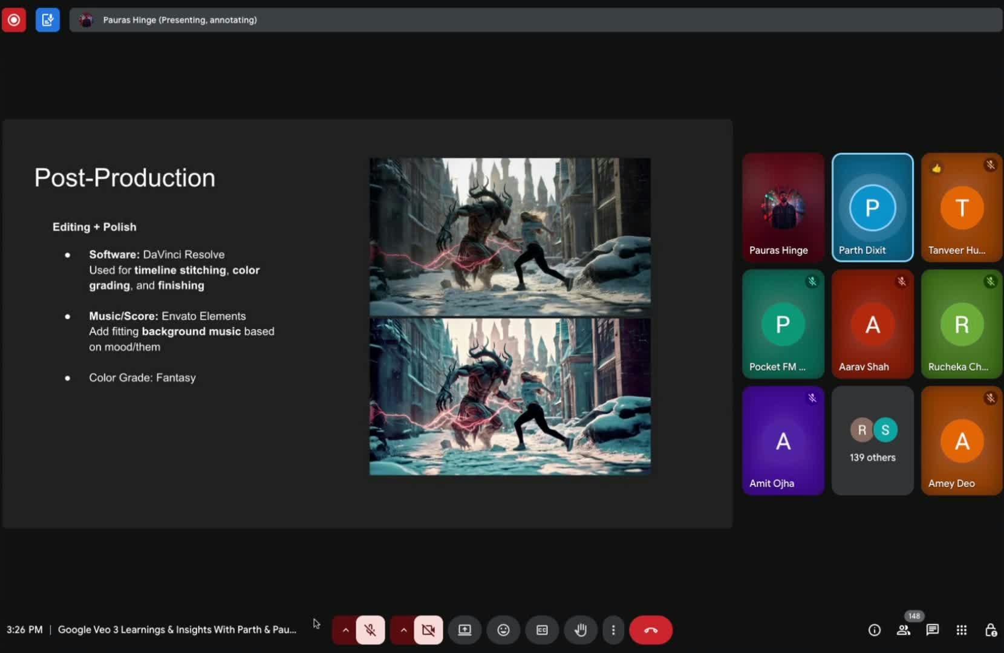Expand audio settings chevron beside microphone
1004x653 pixels.
[x=345, y=630]
